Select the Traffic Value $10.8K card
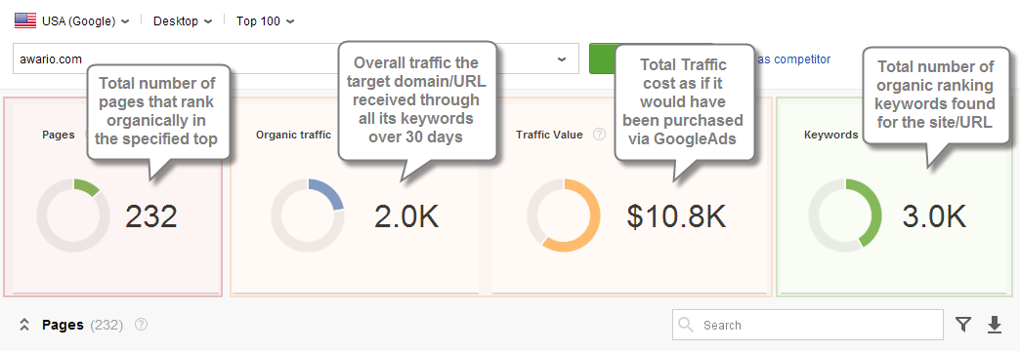Viewport: 1020px width, 351px height. click(630, 197)
